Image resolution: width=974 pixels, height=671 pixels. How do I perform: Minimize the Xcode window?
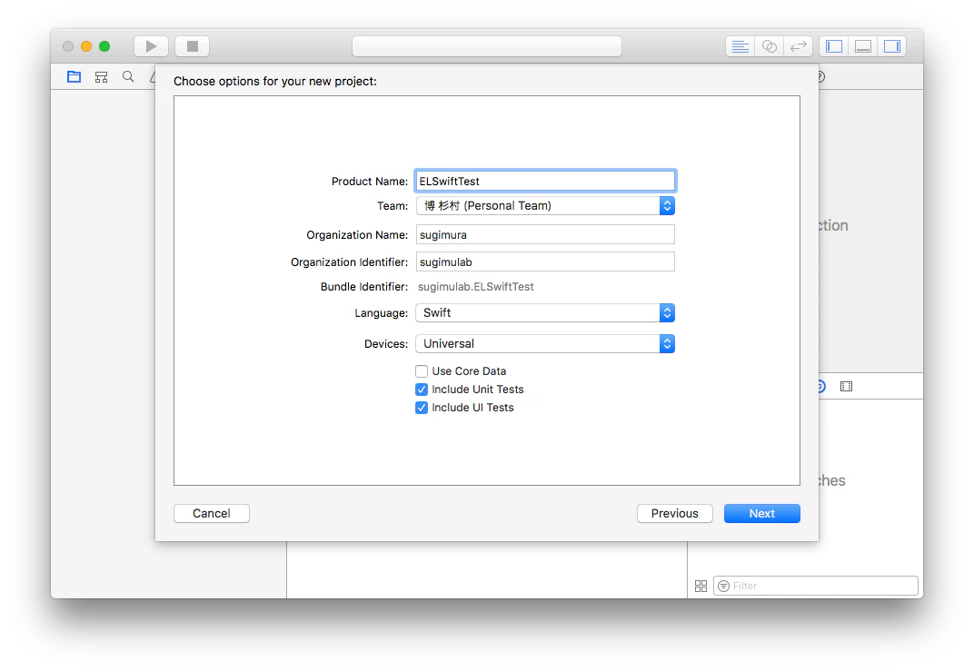tap(86, 46)
